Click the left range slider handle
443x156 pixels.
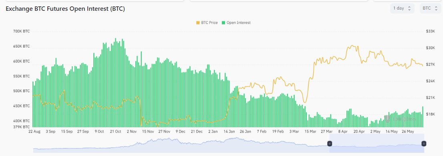click(329, 144)
